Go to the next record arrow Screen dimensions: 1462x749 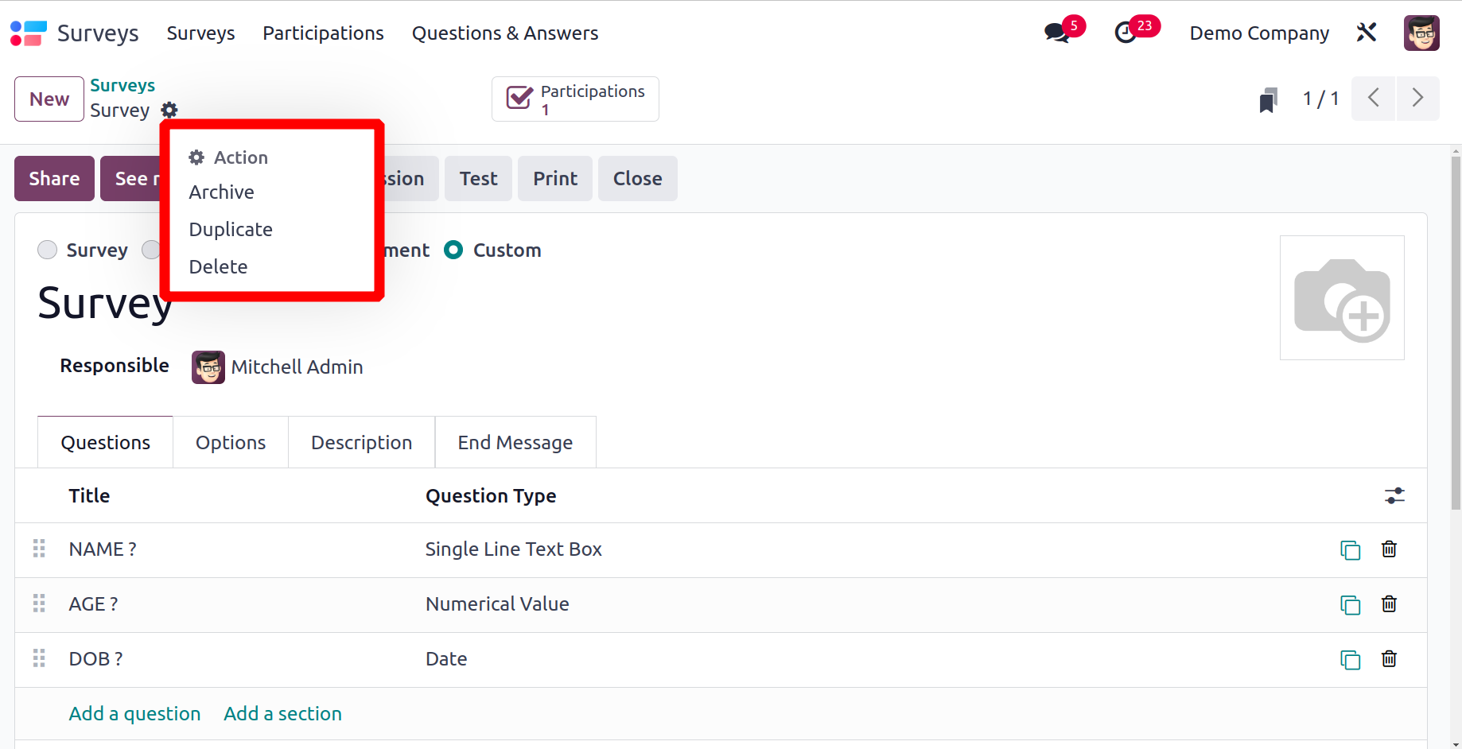1417,99
